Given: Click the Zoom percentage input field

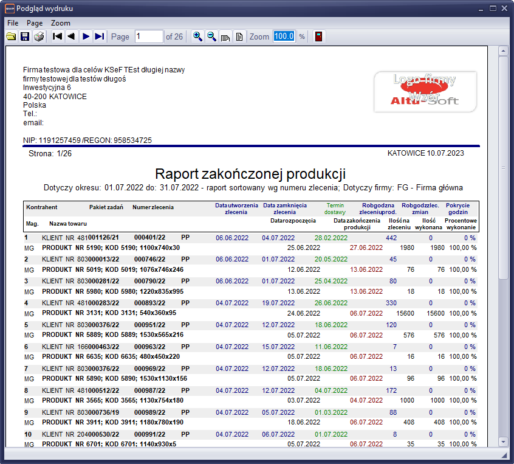Looking at the screenshot, I should pyautogui.click(x=284, y=36).
